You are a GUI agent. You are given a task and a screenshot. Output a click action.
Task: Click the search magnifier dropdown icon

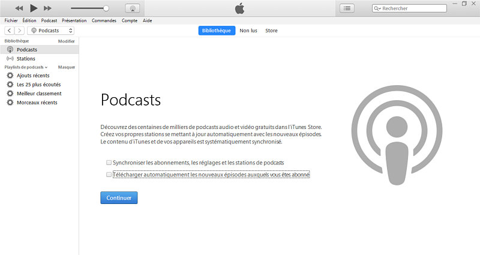pyautogui.click(x=377, y=8)
